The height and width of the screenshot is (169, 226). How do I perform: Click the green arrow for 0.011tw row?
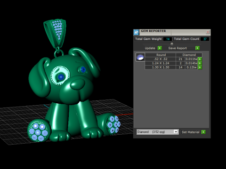pyautogui.click(x=200, y=59)
